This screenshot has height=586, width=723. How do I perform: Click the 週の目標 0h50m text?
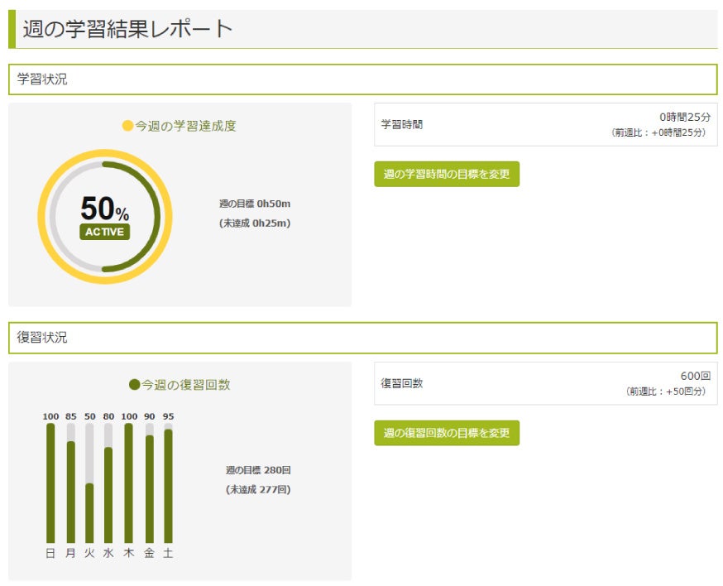[255, 204]
